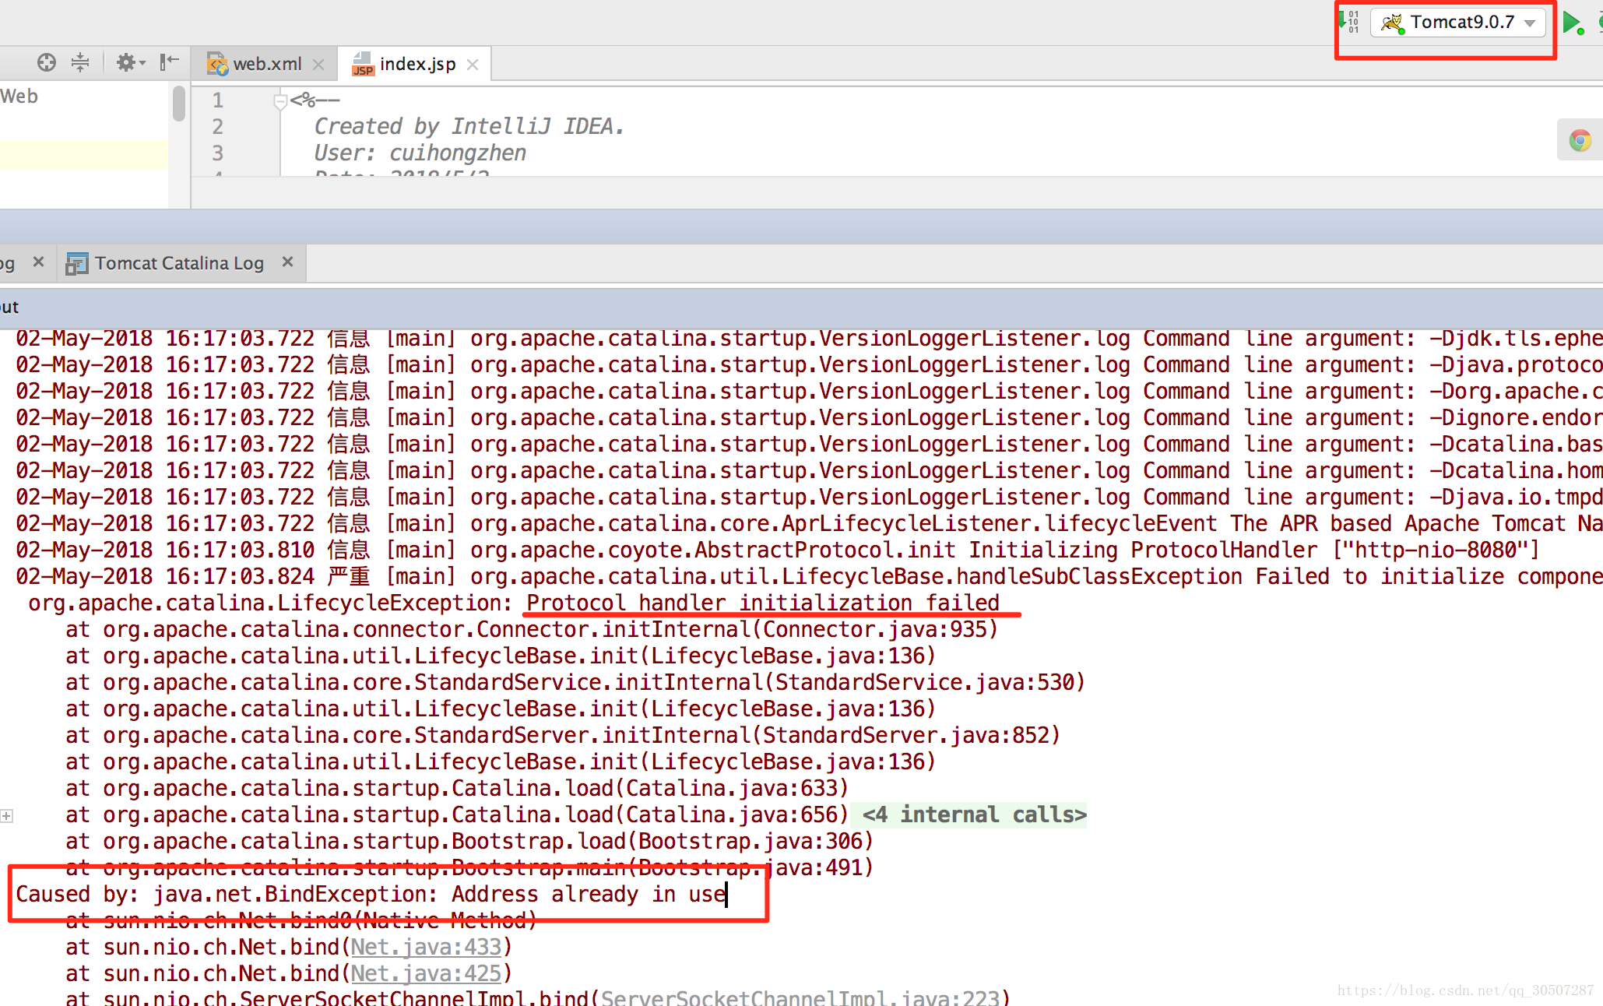Click the JSP file icon on index.jsp tab
This screenshot has height=1006, width=1603.
(x=362, y=64)
